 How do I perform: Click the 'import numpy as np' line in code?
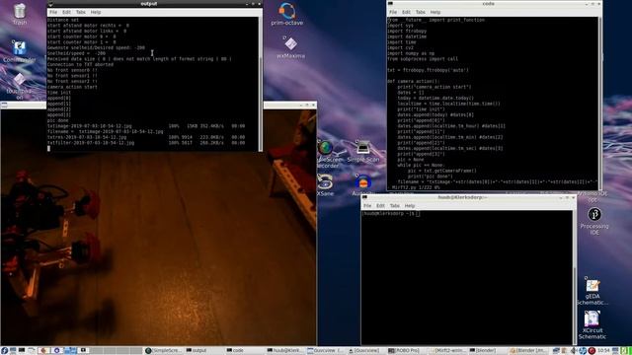pos(411,53)
